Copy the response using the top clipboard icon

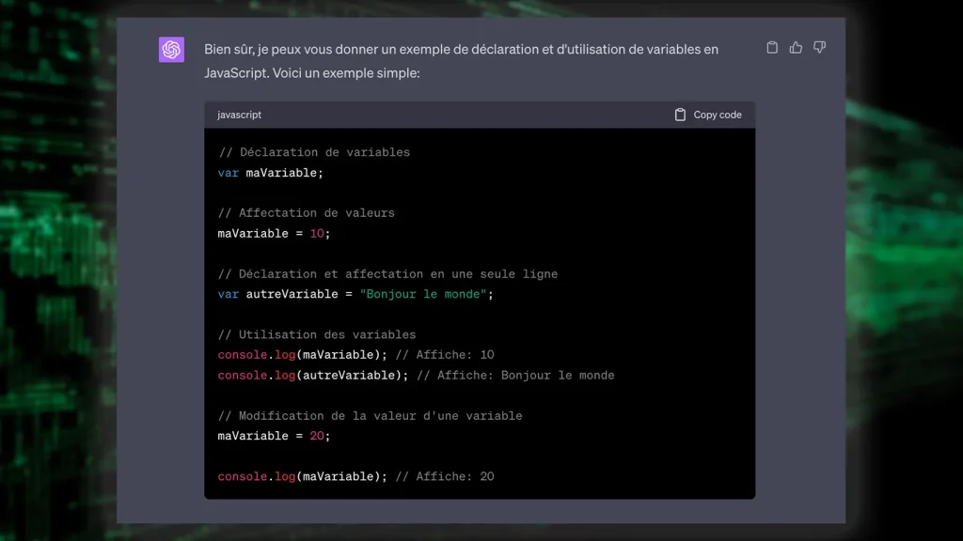tap(772, 48)
